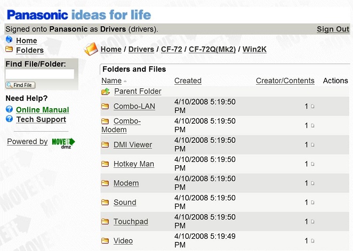Image resolution: width=353 pixels, height=251 pixels.
Task: Click file count icon in DMI Viewer row
Action: (312, 144)
